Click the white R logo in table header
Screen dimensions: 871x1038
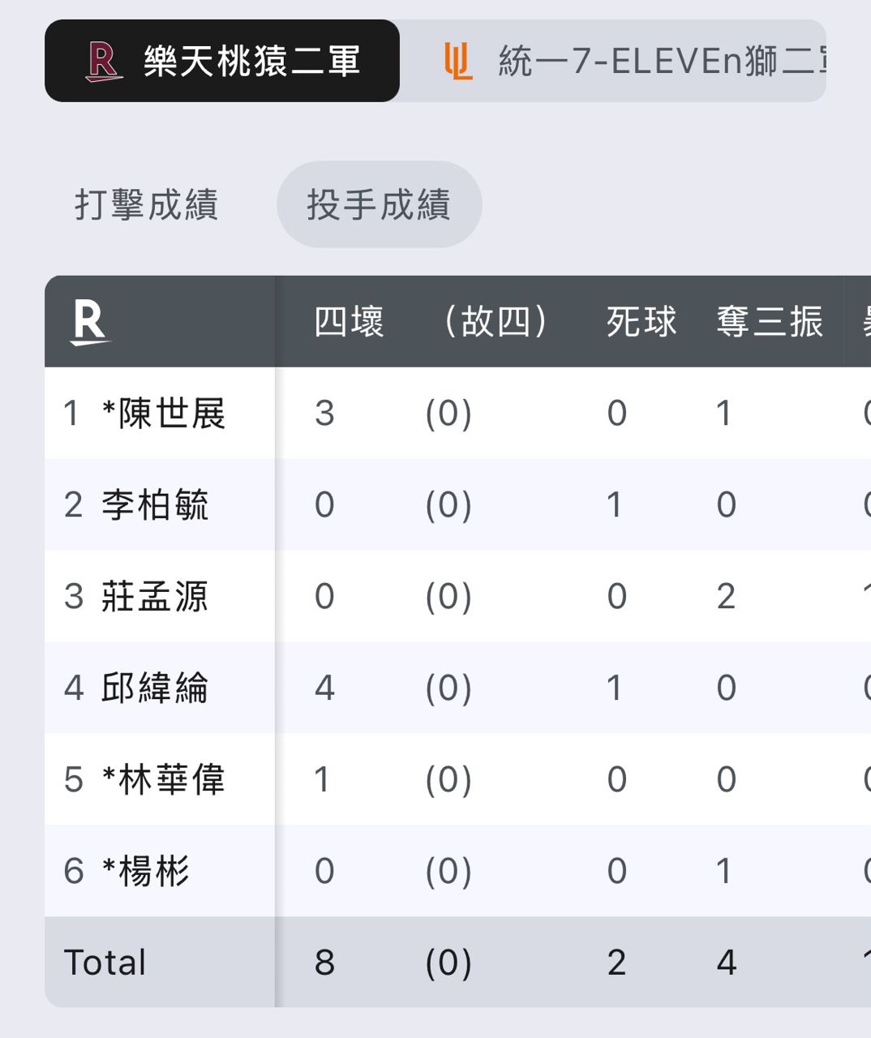point(89,322)
